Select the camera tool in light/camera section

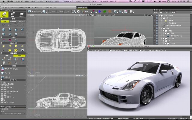[22, 50]
